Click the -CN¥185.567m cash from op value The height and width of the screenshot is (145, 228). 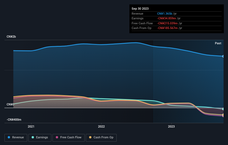tap(167, 28)
